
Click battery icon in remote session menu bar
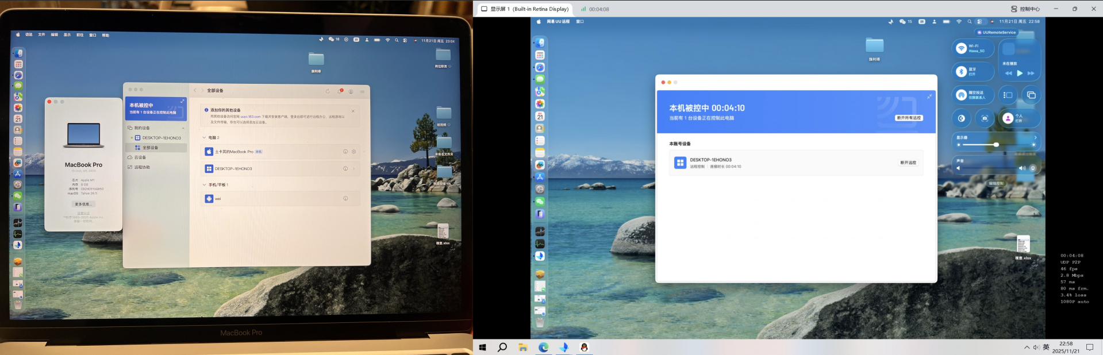coord(946,21)
